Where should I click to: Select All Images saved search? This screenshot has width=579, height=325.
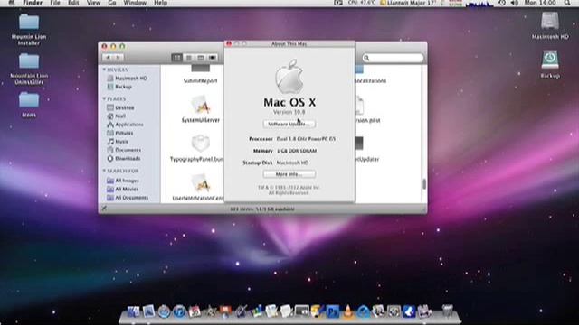click(x=123, y=181)
